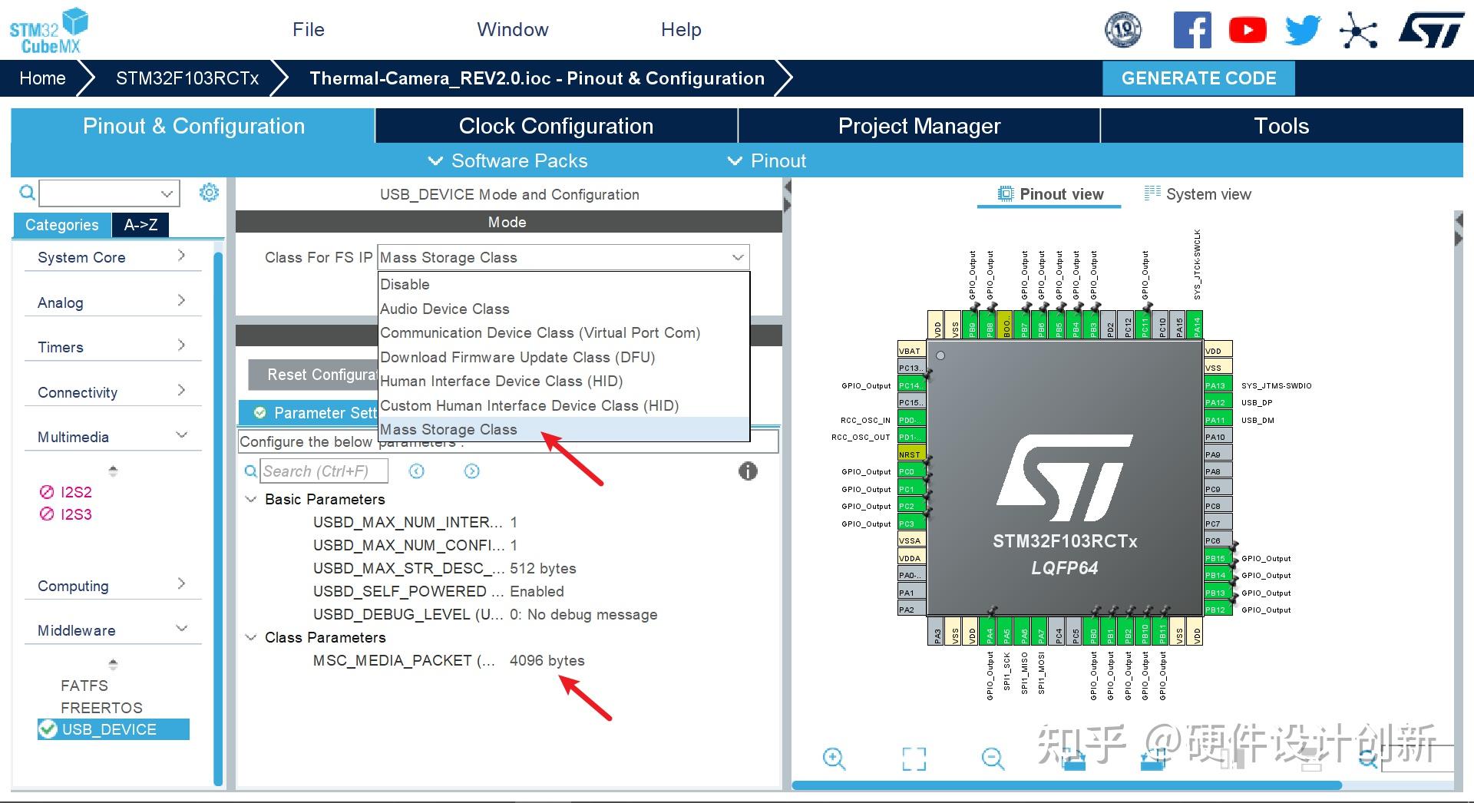Open the YouTube channel icon
The image size is (1474, 803).
(1247, 29)
